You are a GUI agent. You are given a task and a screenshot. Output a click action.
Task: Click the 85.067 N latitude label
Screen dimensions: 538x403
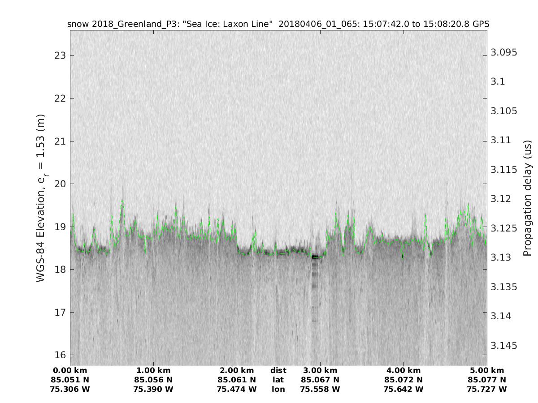[x=320, y=380]
